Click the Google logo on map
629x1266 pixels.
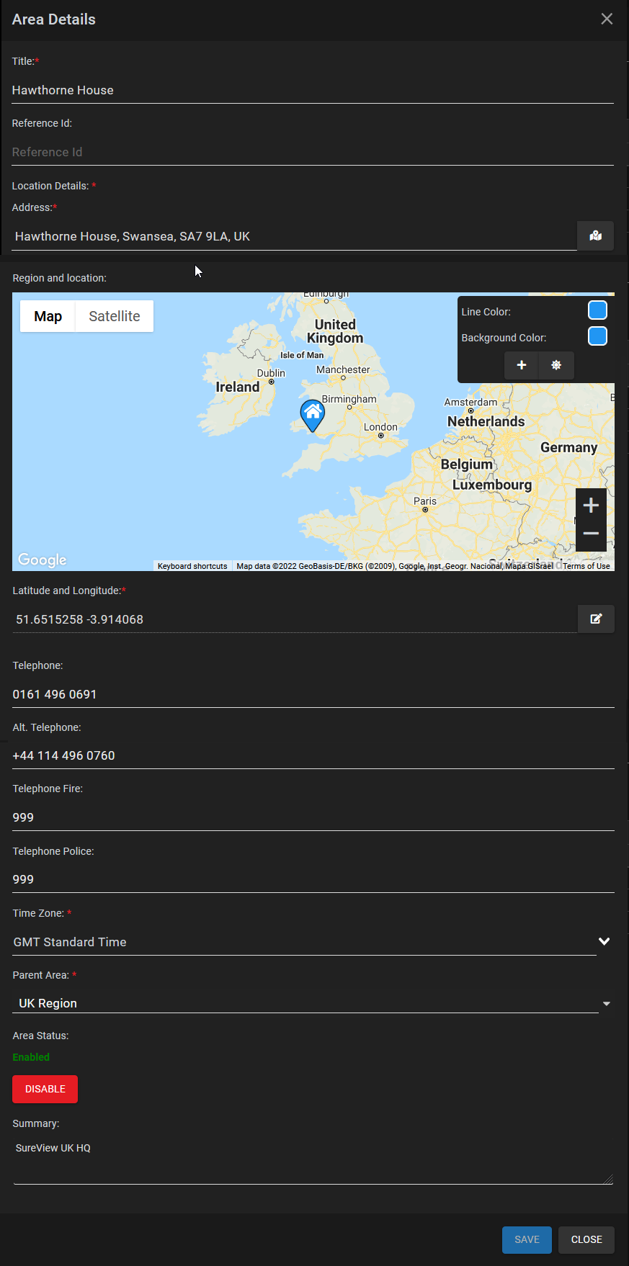[43, 560]
